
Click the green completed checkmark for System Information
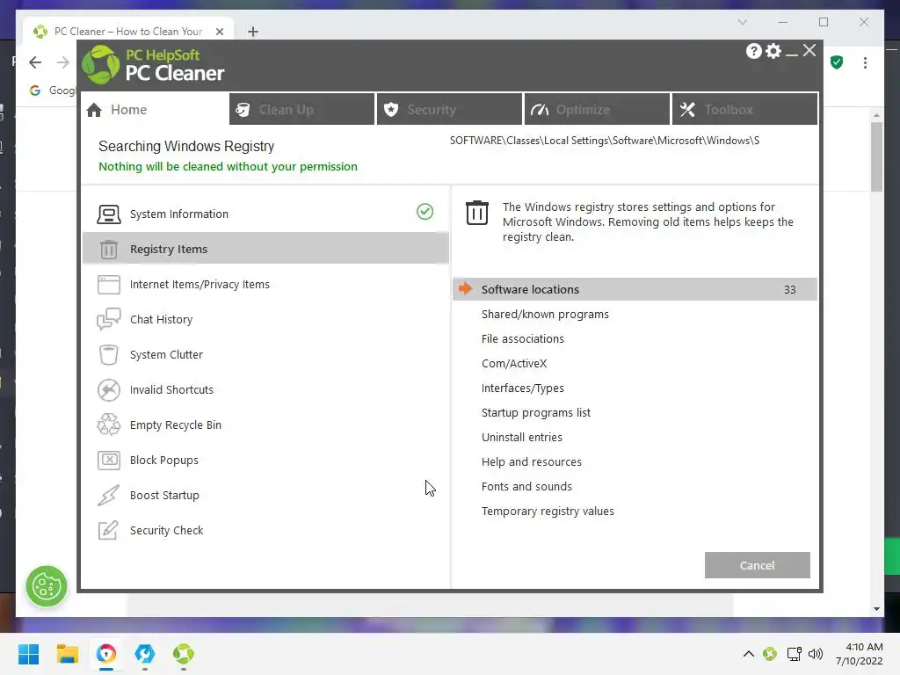[x=425, y=212]
